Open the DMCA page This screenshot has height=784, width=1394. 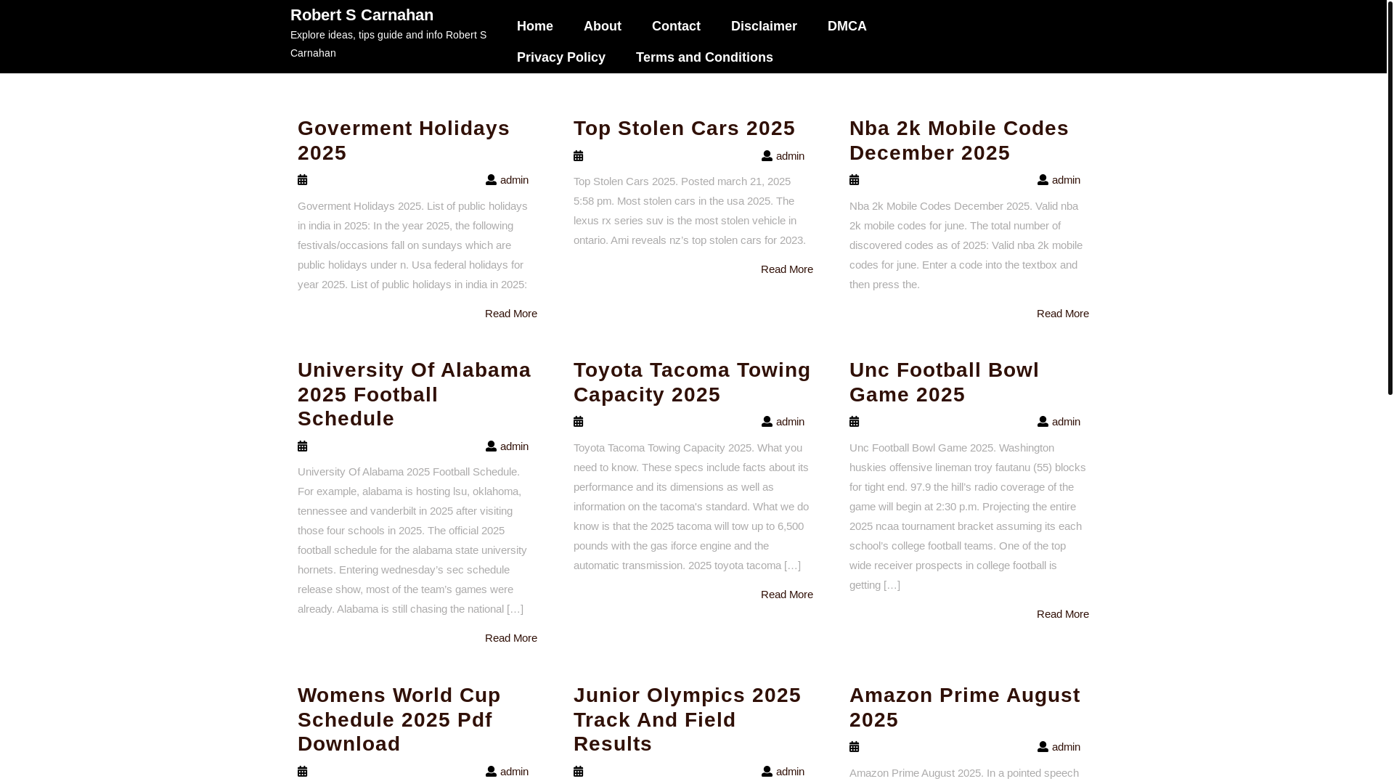pos(847,26)
